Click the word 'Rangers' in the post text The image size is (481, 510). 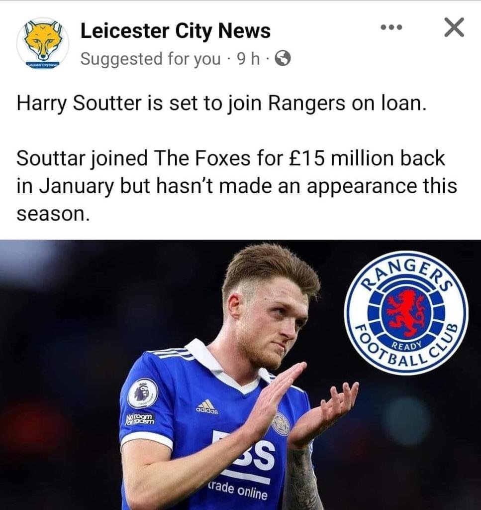pos(306,103)
